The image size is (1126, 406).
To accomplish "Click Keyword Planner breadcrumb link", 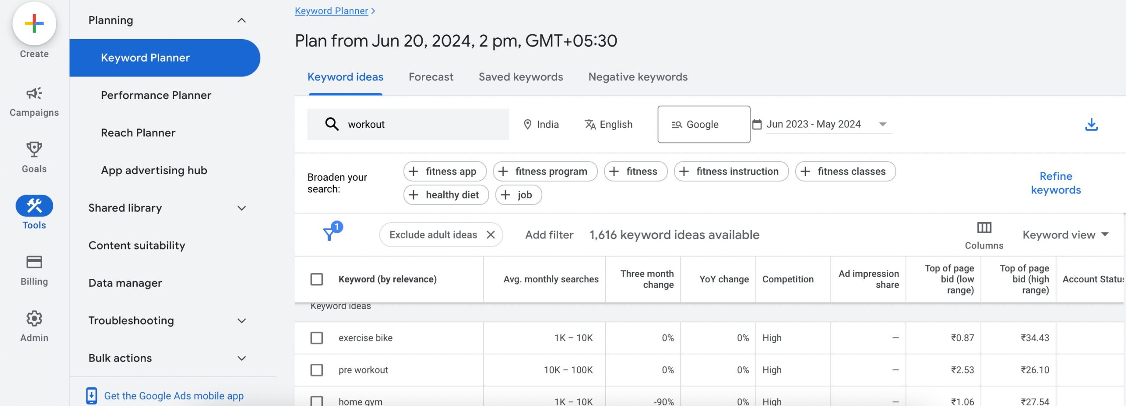I will [x=331, y=11].
